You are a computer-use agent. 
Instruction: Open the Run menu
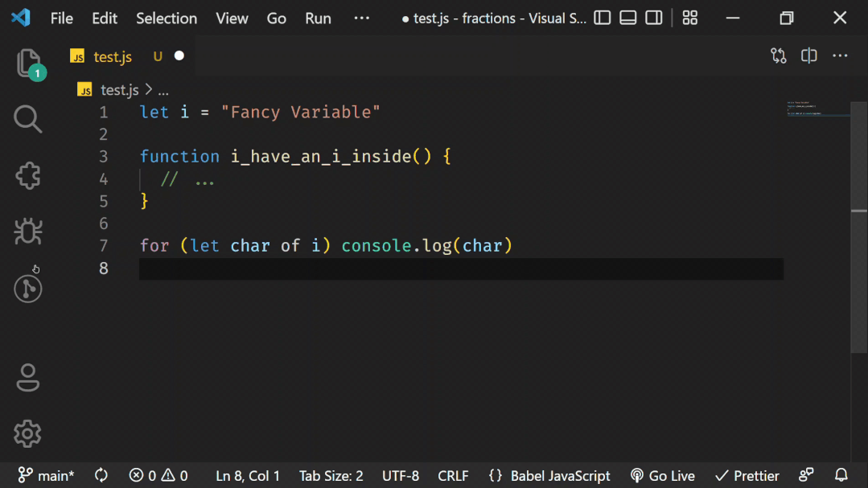[317, 18]
